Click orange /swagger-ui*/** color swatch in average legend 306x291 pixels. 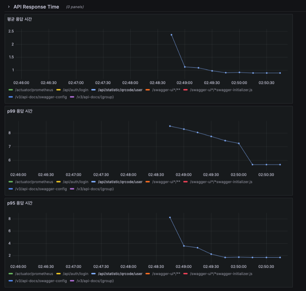148,90
